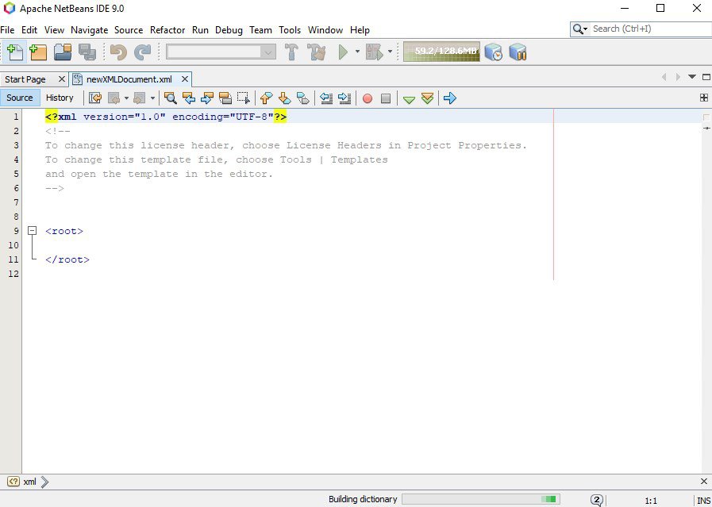Create a new file

15,51
